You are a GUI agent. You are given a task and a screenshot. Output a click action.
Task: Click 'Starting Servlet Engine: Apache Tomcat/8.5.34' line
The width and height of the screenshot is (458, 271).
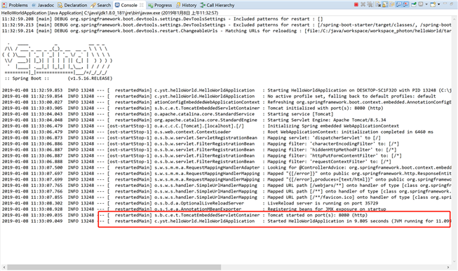pyautogui.click(x=194, y=120)
